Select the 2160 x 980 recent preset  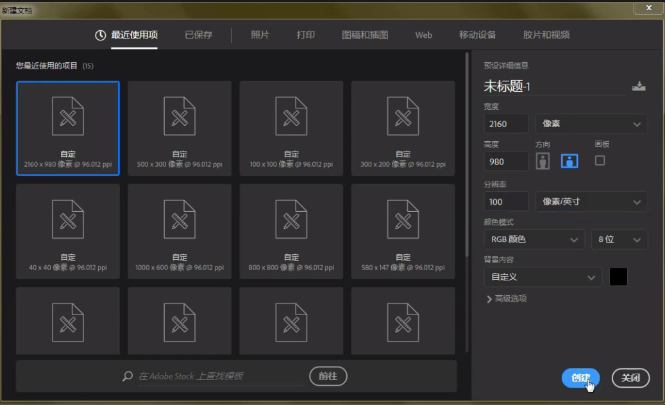click(67, 128)
